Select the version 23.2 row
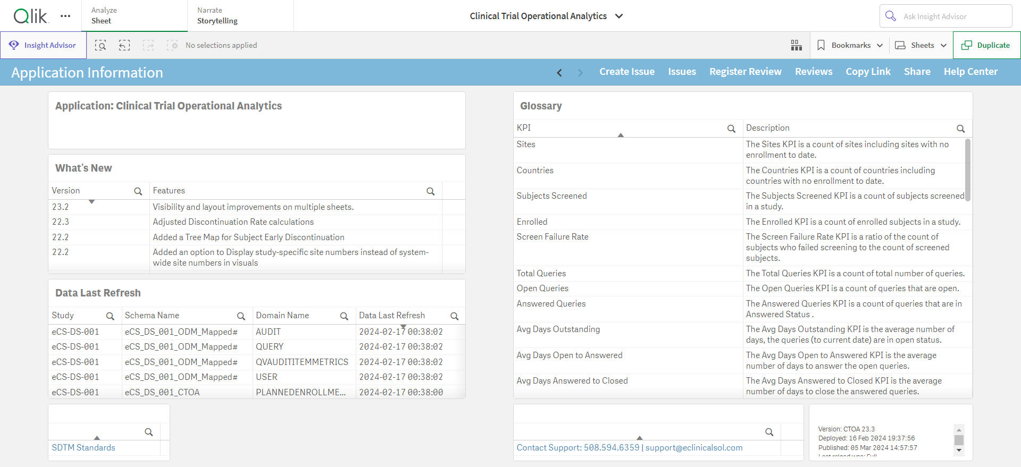Screen dimensions: 1021x467 coord(245,207)
